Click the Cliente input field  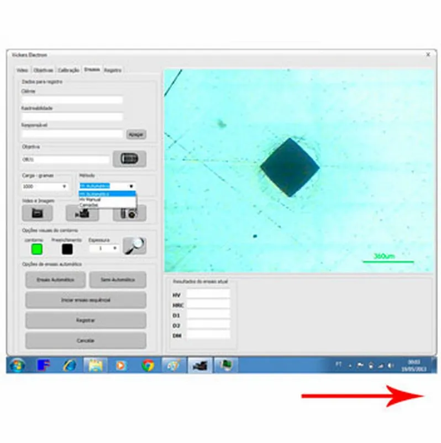pyautogui.click(x=72, y=100)
